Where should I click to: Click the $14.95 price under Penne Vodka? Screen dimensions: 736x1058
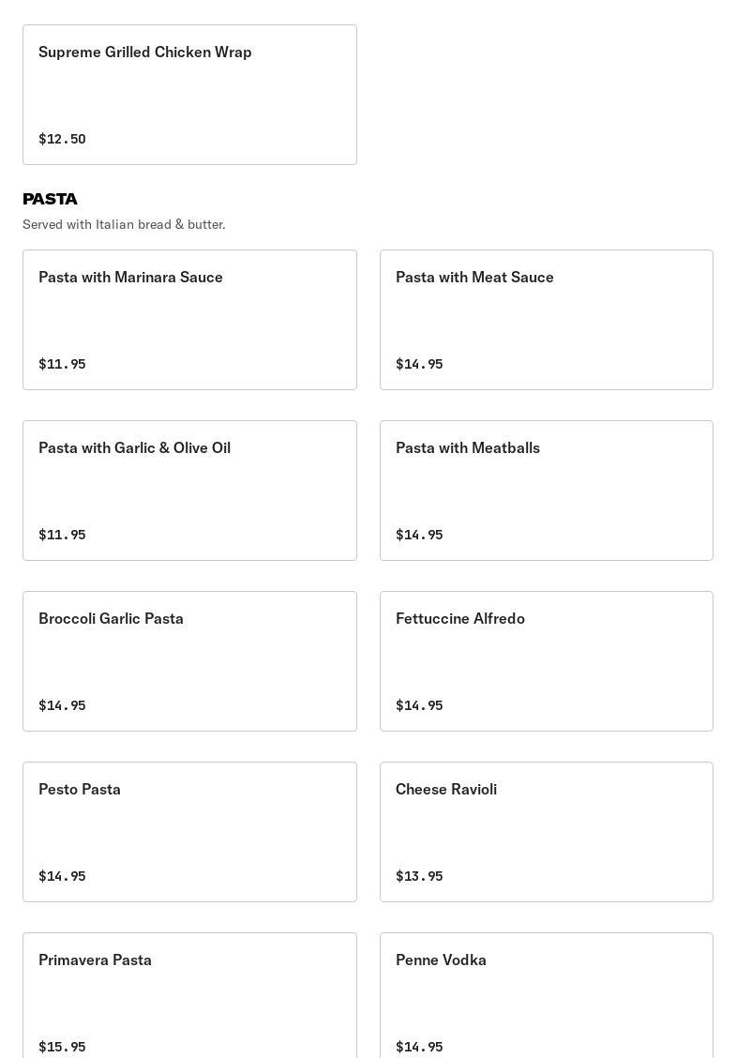(419, 1047)
